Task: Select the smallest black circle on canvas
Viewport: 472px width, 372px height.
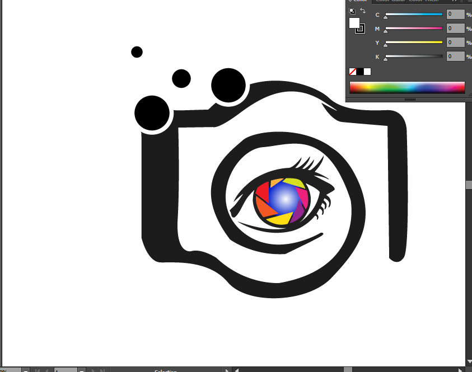Action: [137, 52]
